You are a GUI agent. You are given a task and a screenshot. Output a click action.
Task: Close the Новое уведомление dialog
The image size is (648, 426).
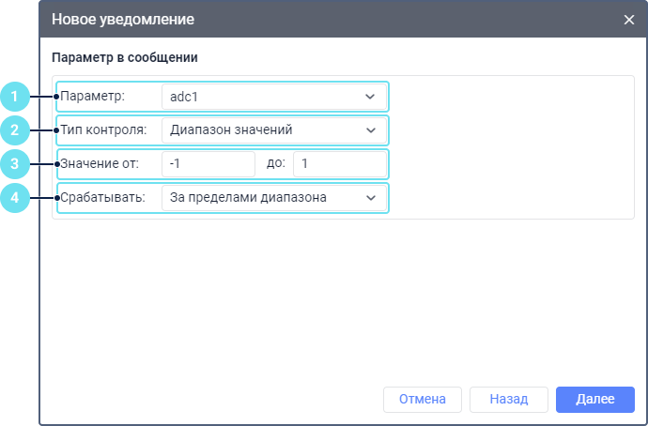click(629, 19)
